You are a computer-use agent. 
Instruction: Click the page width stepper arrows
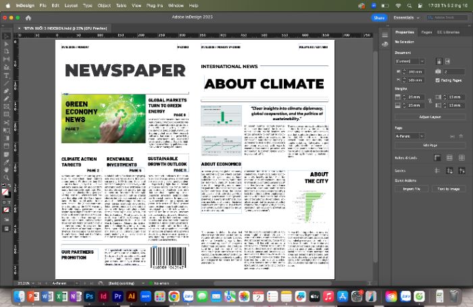[x=404, y=72]
